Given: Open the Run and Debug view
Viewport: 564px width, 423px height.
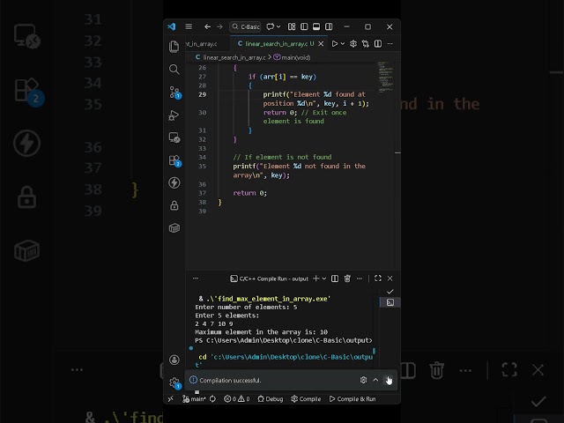Looking at the screenshot, I should coord(174,115).
